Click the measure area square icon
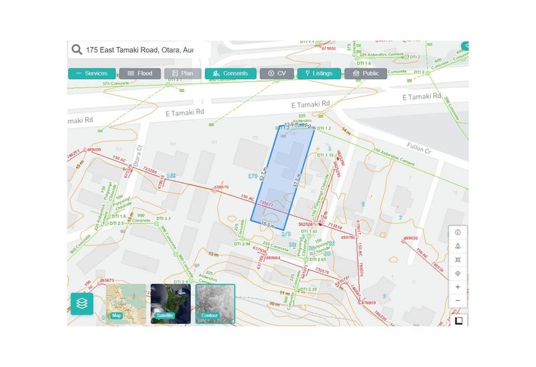Screen dimensions: 536x367 click(458, 321)
